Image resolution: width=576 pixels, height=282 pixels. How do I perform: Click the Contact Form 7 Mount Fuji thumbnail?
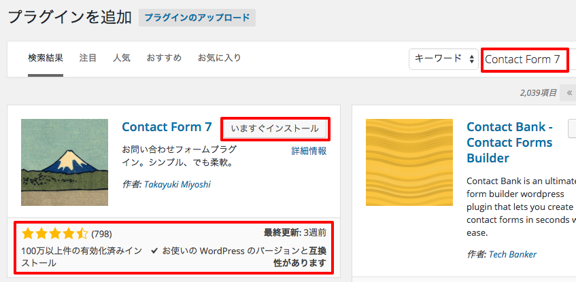tap(65, 162)
